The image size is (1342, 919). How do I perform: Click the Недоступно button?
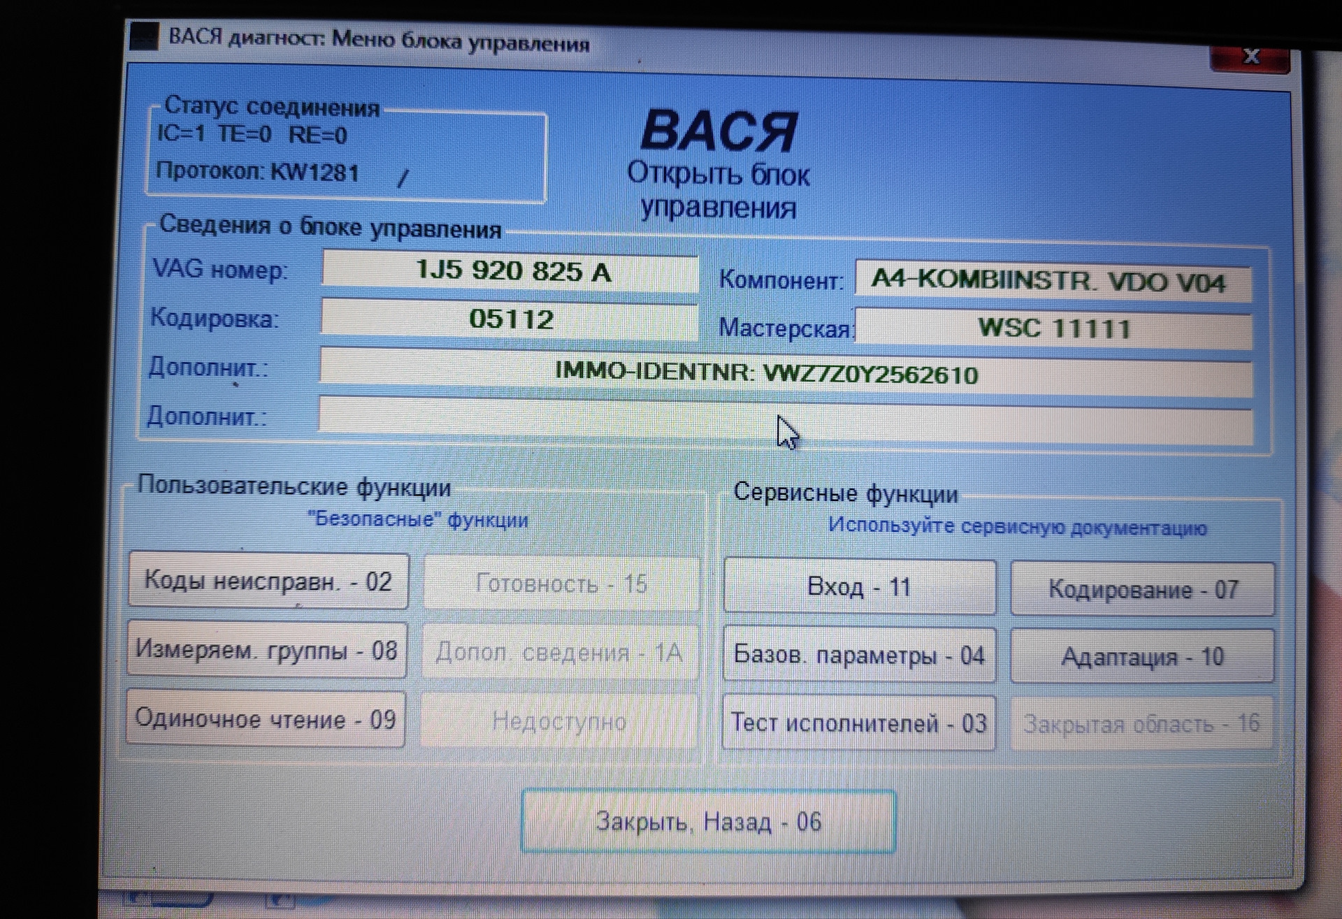click(559, 721)
